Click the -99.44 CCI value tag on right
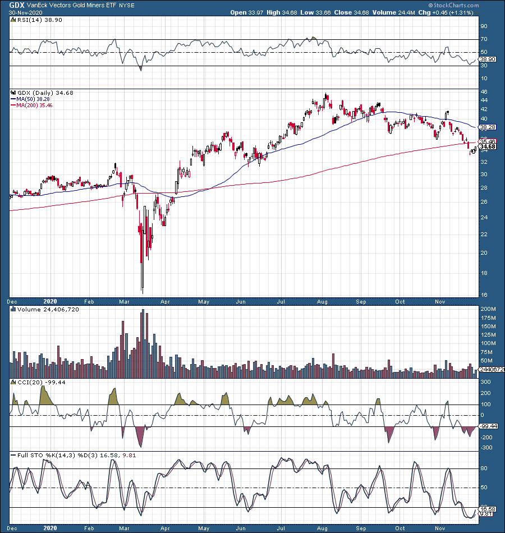This screenshot has height=533, width=505. (x=489, y=426)
